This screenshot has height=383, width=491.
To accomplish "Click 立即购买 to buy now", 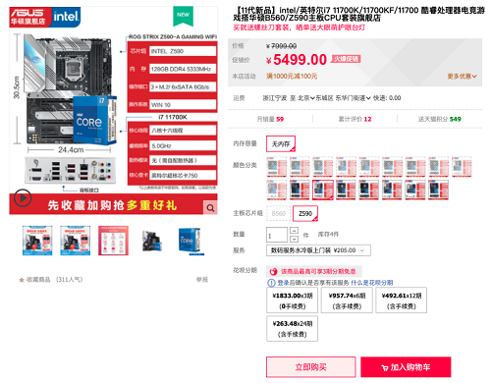I will (x=311, y=367).
